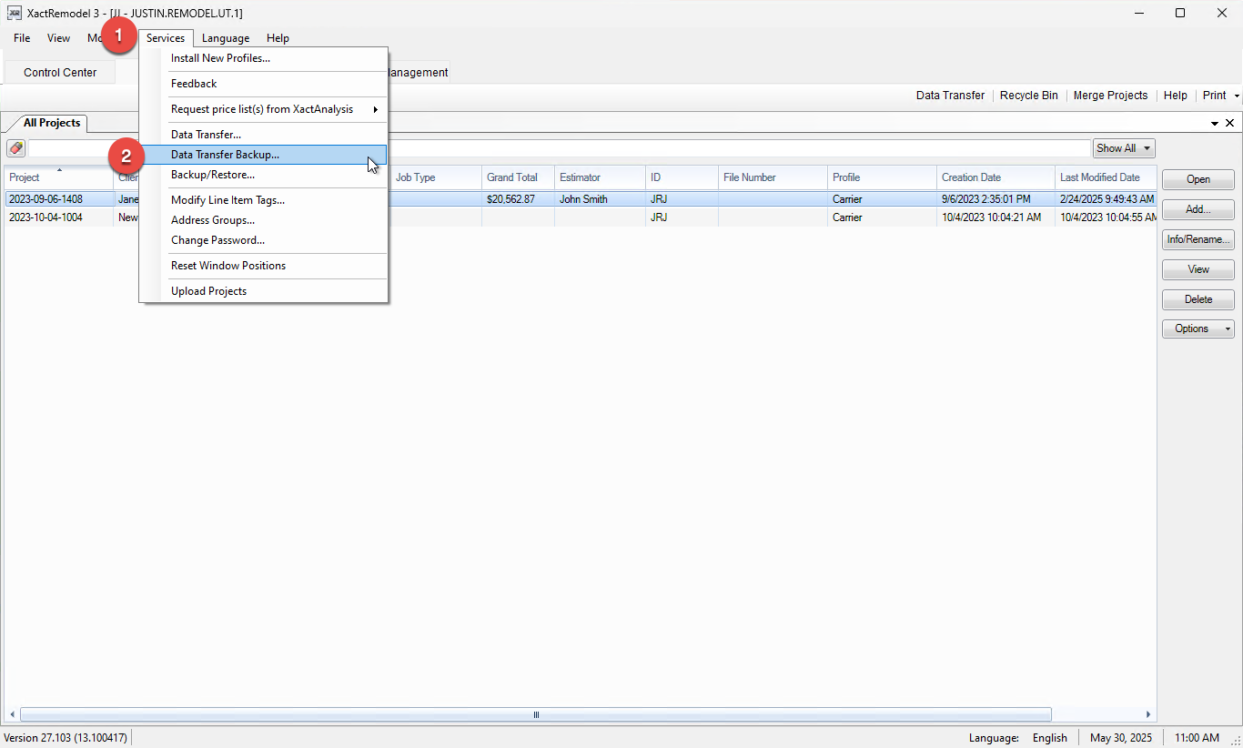The image size is (1243, 748).
Task: Sort by Job Type column header
Action: (x=436, y=177)
